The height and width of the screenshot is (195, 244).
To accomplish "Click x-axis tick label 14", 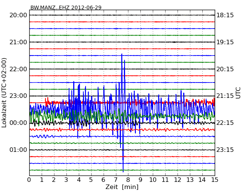I will [202, 180].
